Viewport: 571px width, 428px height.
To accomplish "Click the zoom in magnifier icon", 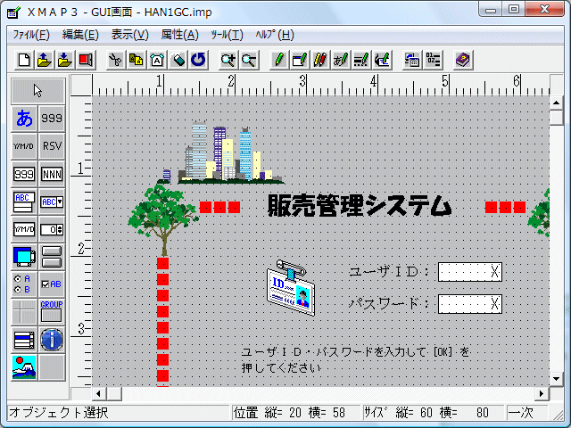I will click(x=228, y=60).
